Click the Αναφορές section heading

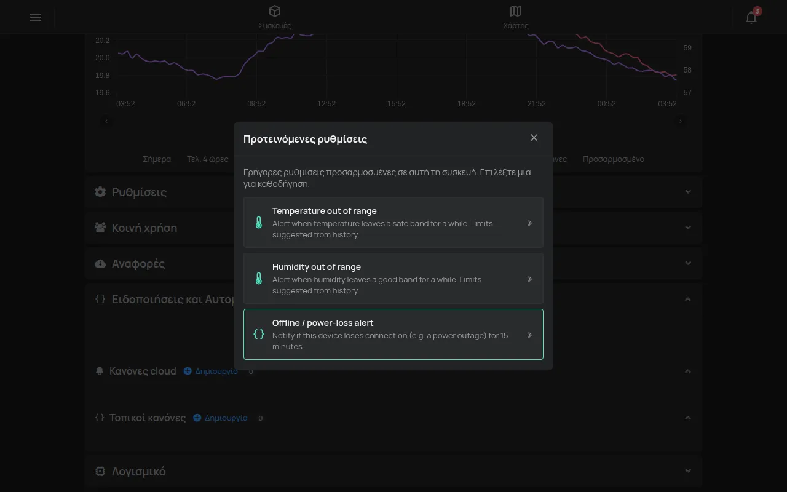138,263
